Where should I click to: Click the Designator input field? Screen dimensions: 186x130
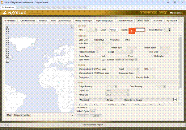point(112,77)
